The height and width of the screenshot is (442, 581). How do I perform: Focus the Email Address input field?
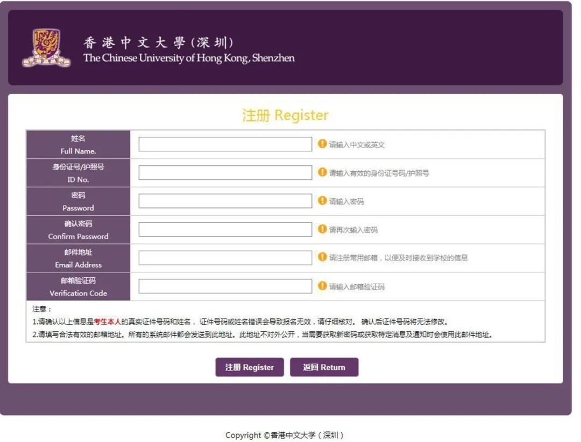tap(225, 258)
